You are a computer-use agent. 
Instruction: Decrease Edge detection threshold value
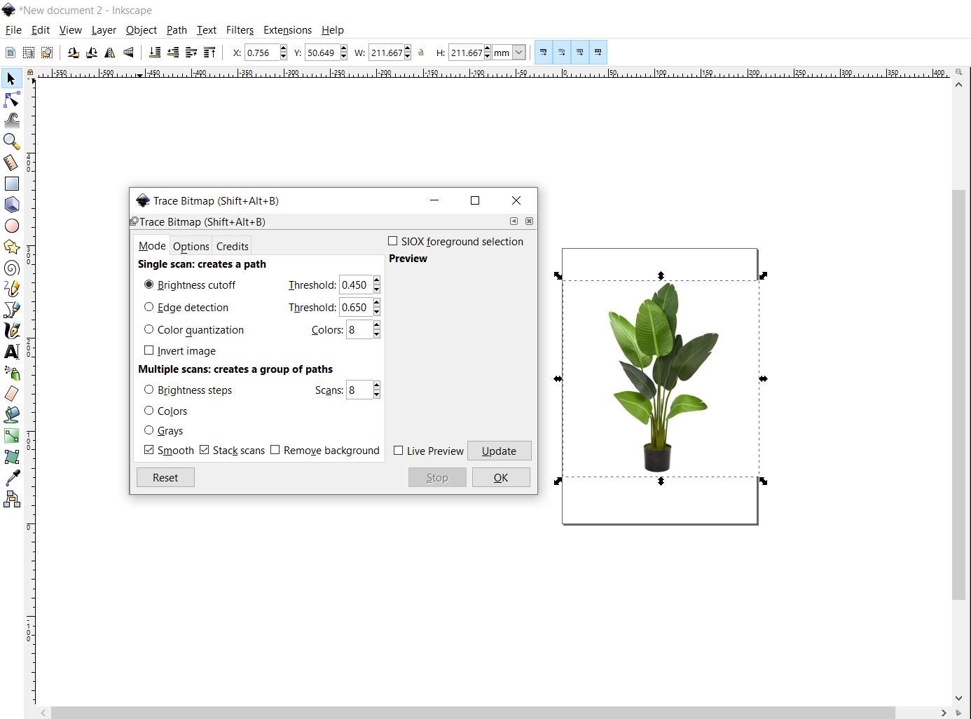click(376, 311)
